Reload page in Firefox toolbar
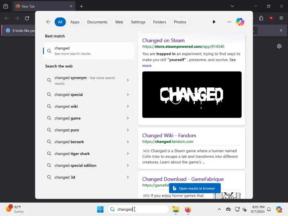 [x=27, y=18]
